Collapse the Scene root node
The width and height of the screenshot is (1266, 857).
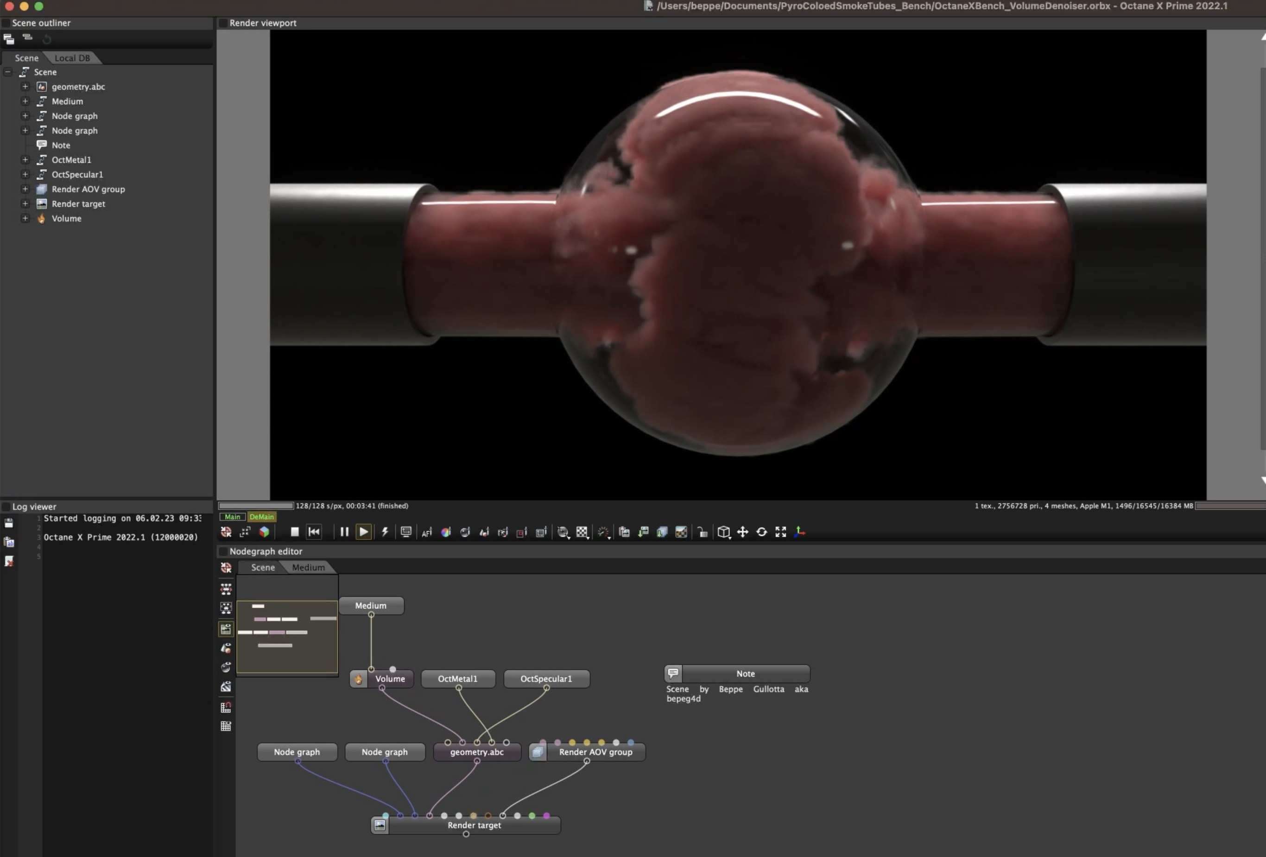7,72
